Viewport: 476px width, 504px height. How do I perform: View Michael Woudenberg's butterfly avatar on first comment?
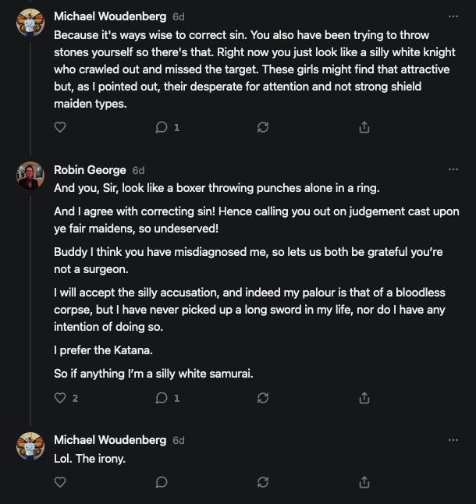(x=30, y=22)
